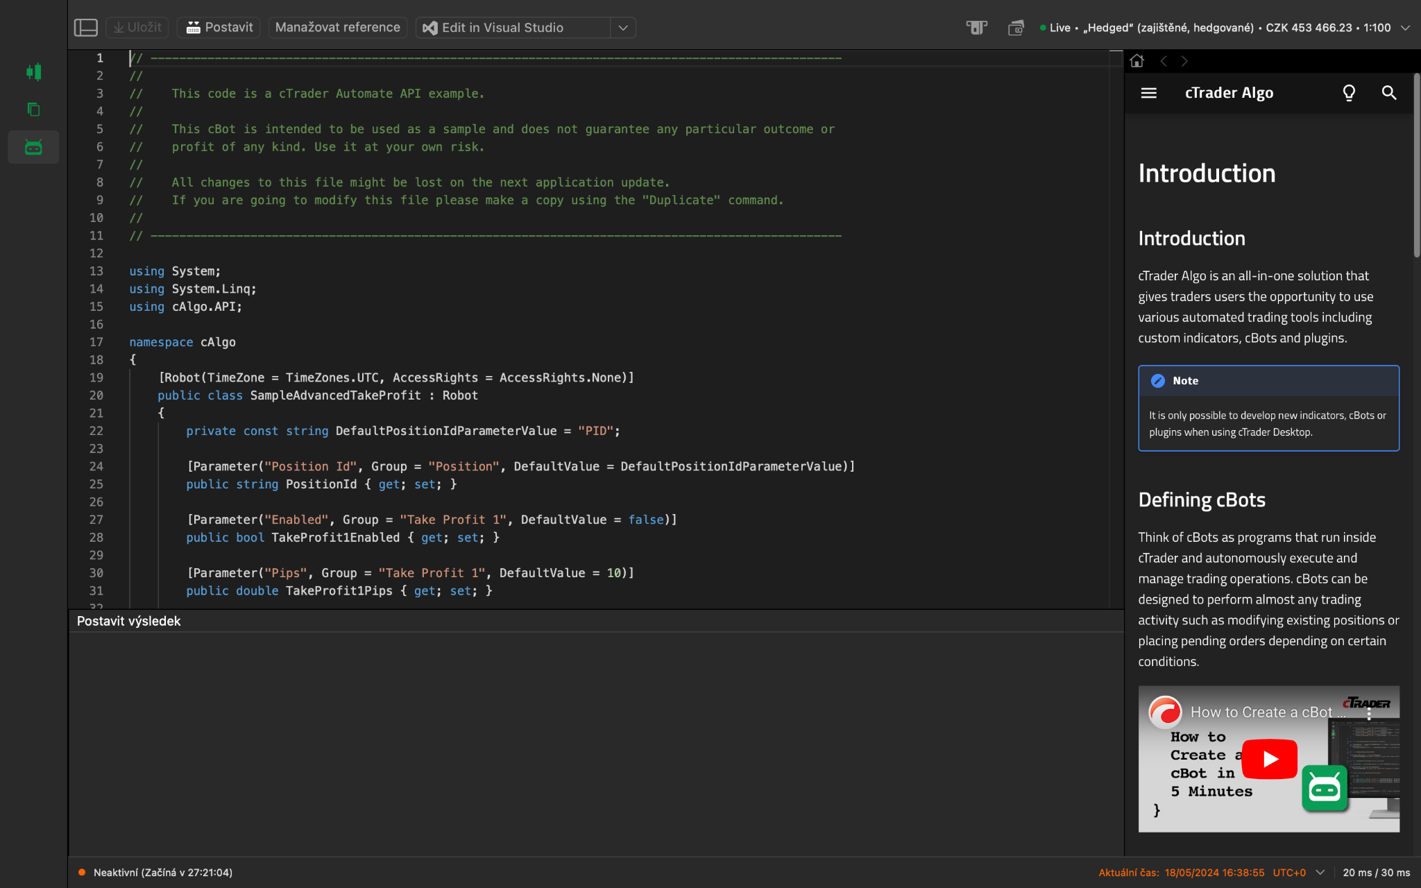The height and width of the screenshot is (888, 1421).
Task: Select the Algo robot icon in sidebar
Action: 33,147
